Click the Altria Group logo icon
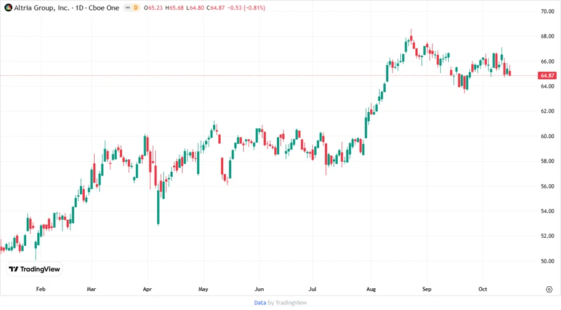This screenshot has height=310, width=561. pos(8,7)
